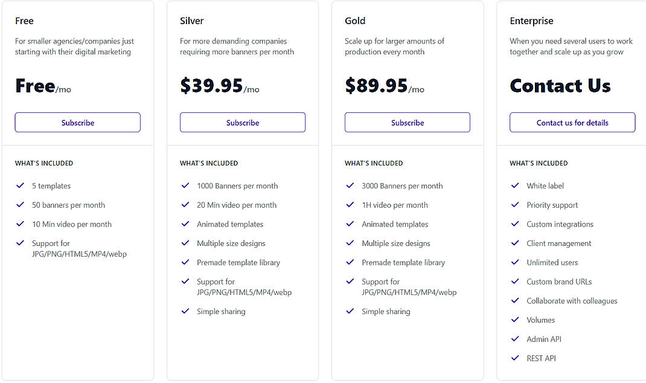The width and height of the screenshot is (646, 383).
Task: Click the checkmark next to "REST API"
Action: (x=514, y=358)
